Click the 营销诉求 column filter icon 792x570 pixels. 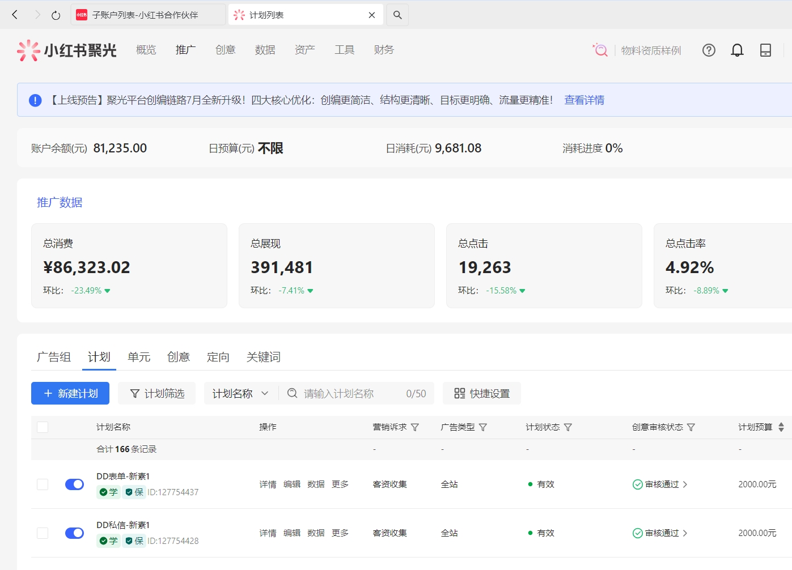tap(415, 427)
